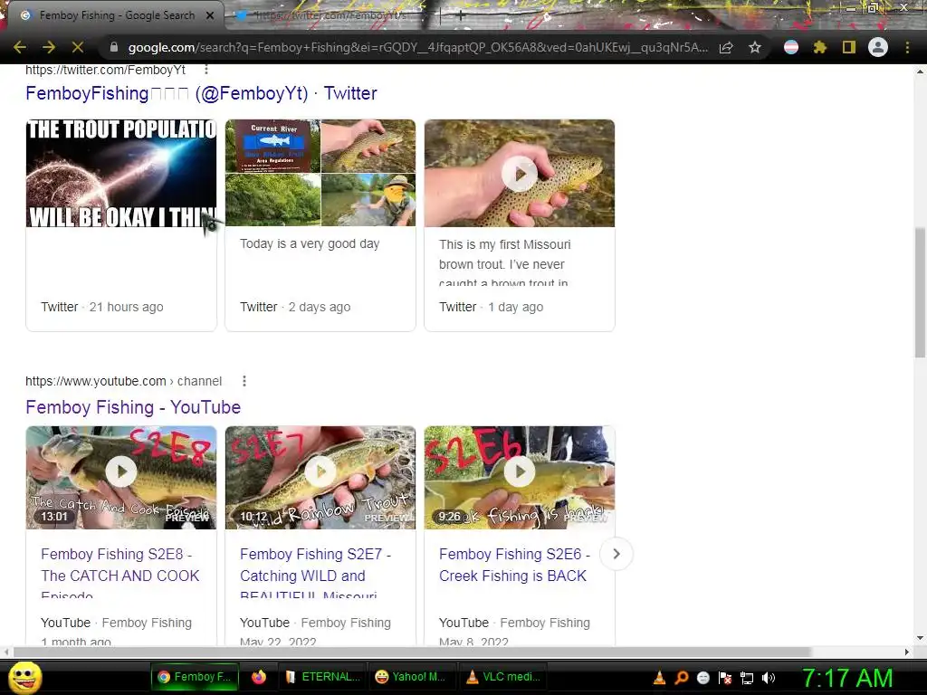Toggle the browser side panel

849,47
